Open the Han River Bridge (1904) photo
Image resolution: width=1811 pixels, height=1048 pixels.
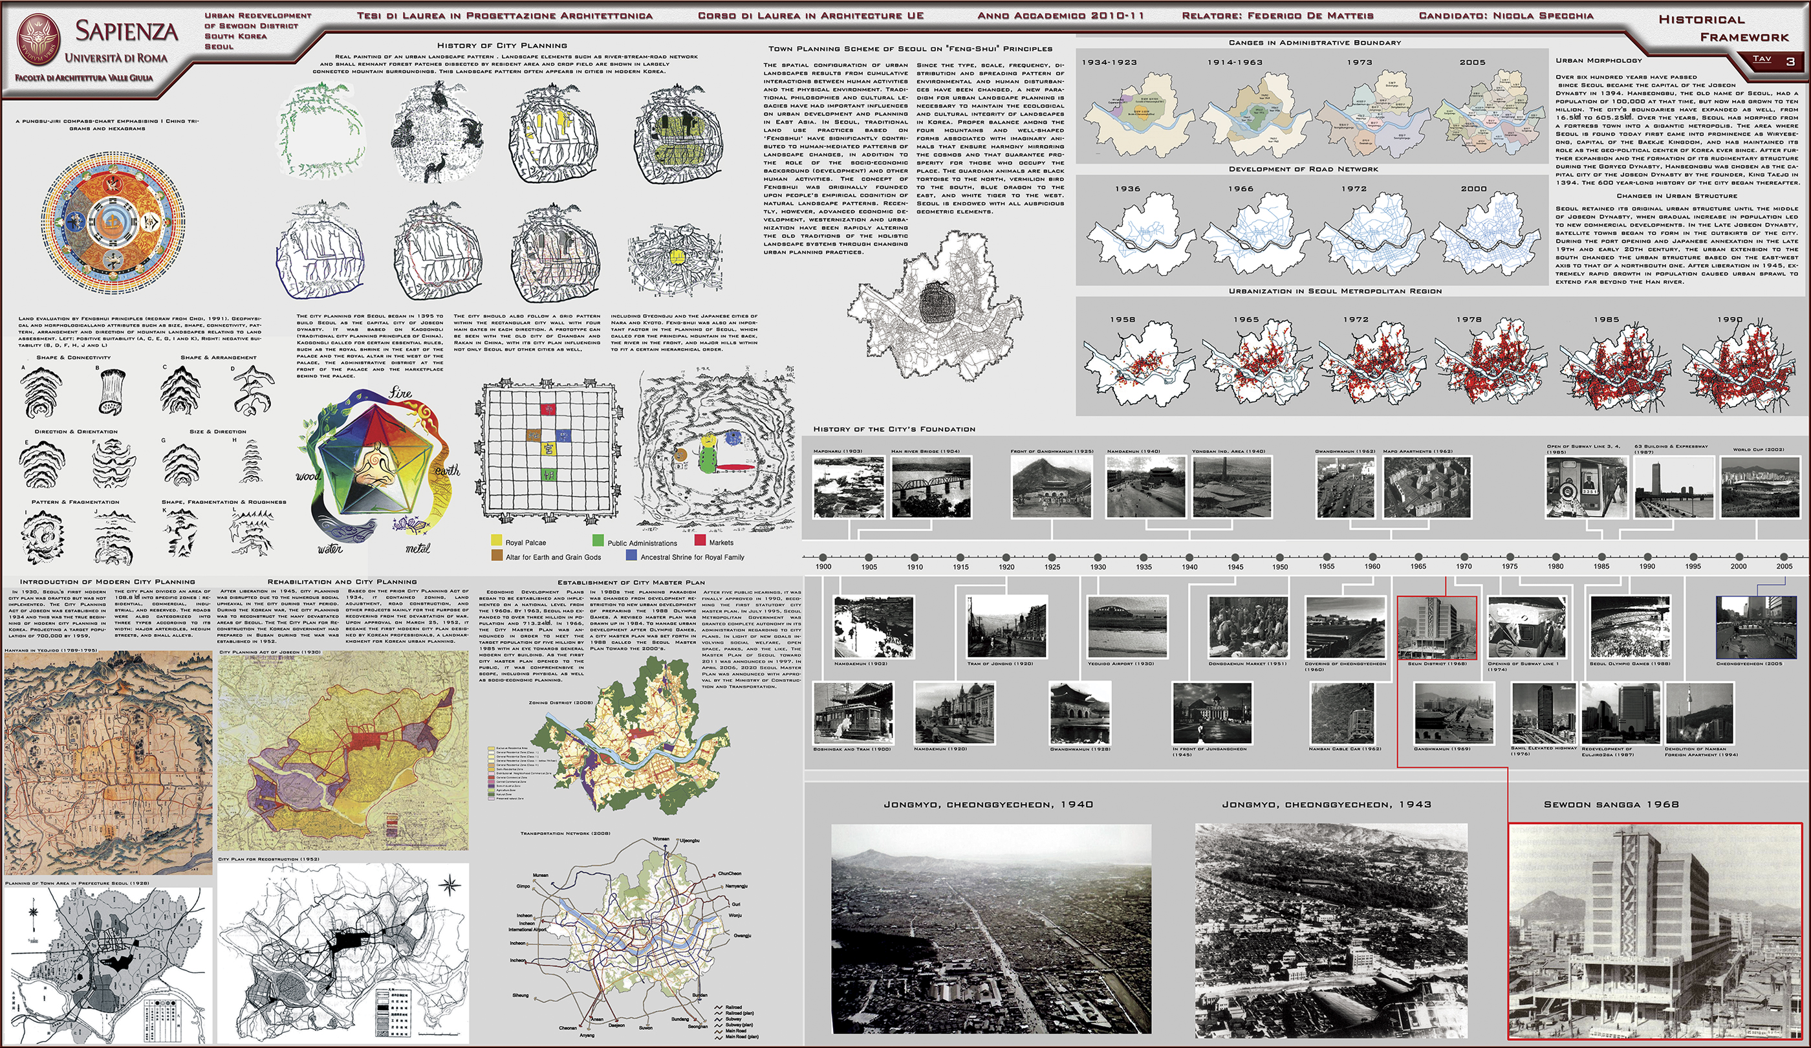click(x=931, y=486)
